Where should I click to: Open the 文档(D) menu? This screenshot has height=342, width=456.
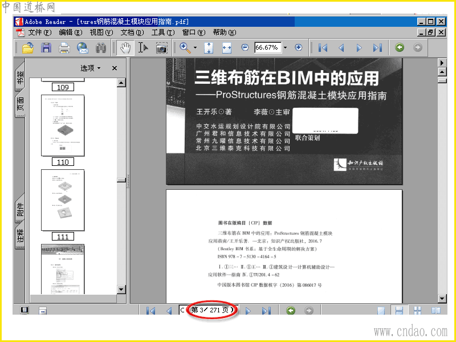[x=132, y=32]
